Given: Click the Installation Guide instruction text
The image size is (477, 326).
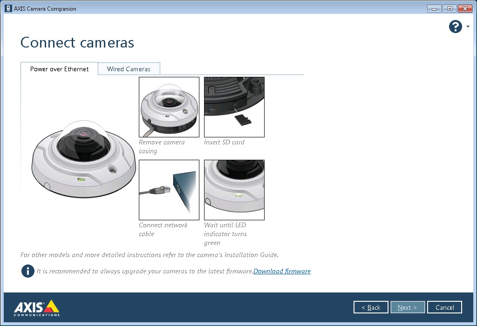Looking at the screenshot, I should coord(150,255).
